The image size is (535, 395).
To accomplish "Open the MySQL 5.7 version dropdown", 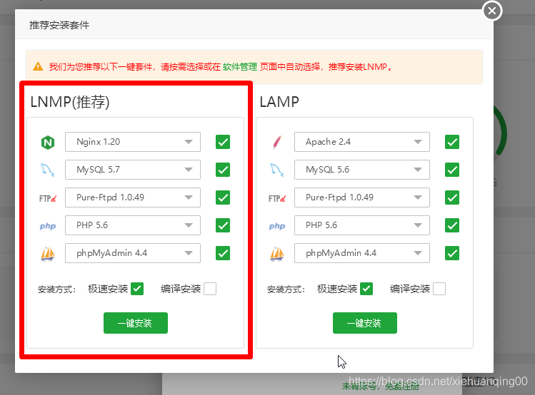I will 133,170.
